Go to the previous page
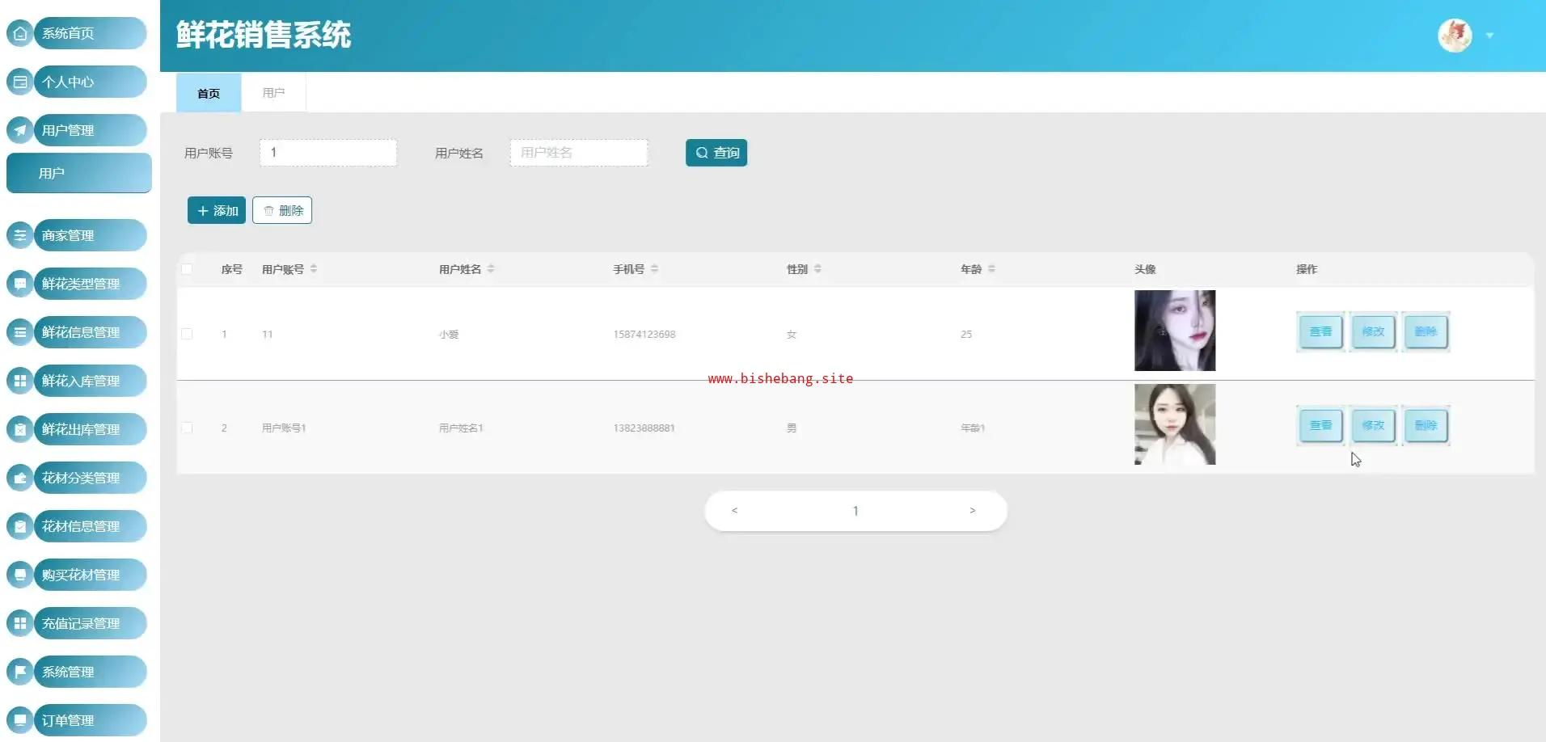Image resolution: width=1546 pixels, height=742 pixels. [734, 511]
